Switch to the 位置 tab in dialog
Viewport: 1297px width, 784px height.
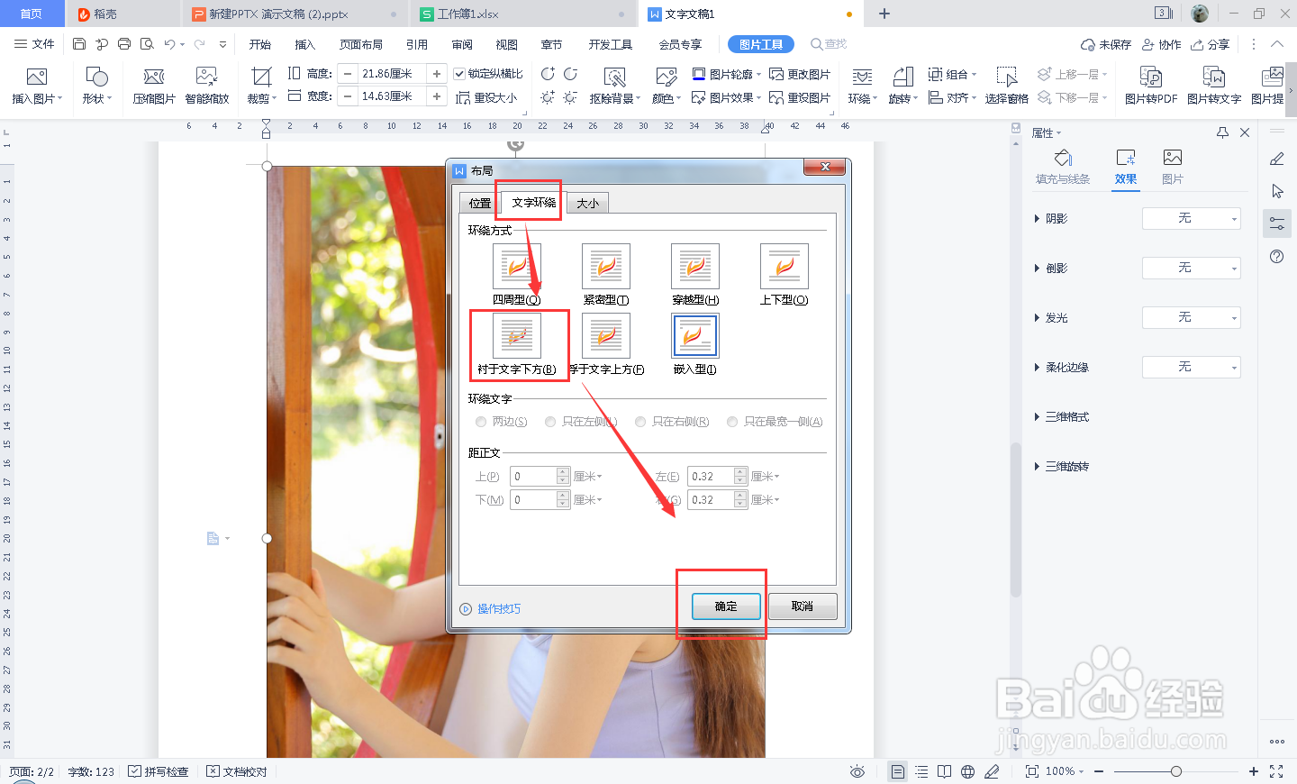point(479,204)
